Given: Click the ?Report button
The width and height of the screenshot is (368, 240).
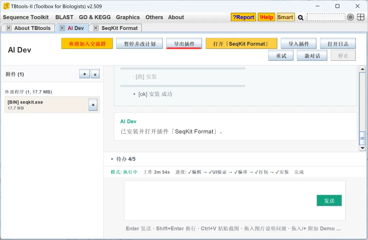Looking at the screenshot, I should click(243, 17).
